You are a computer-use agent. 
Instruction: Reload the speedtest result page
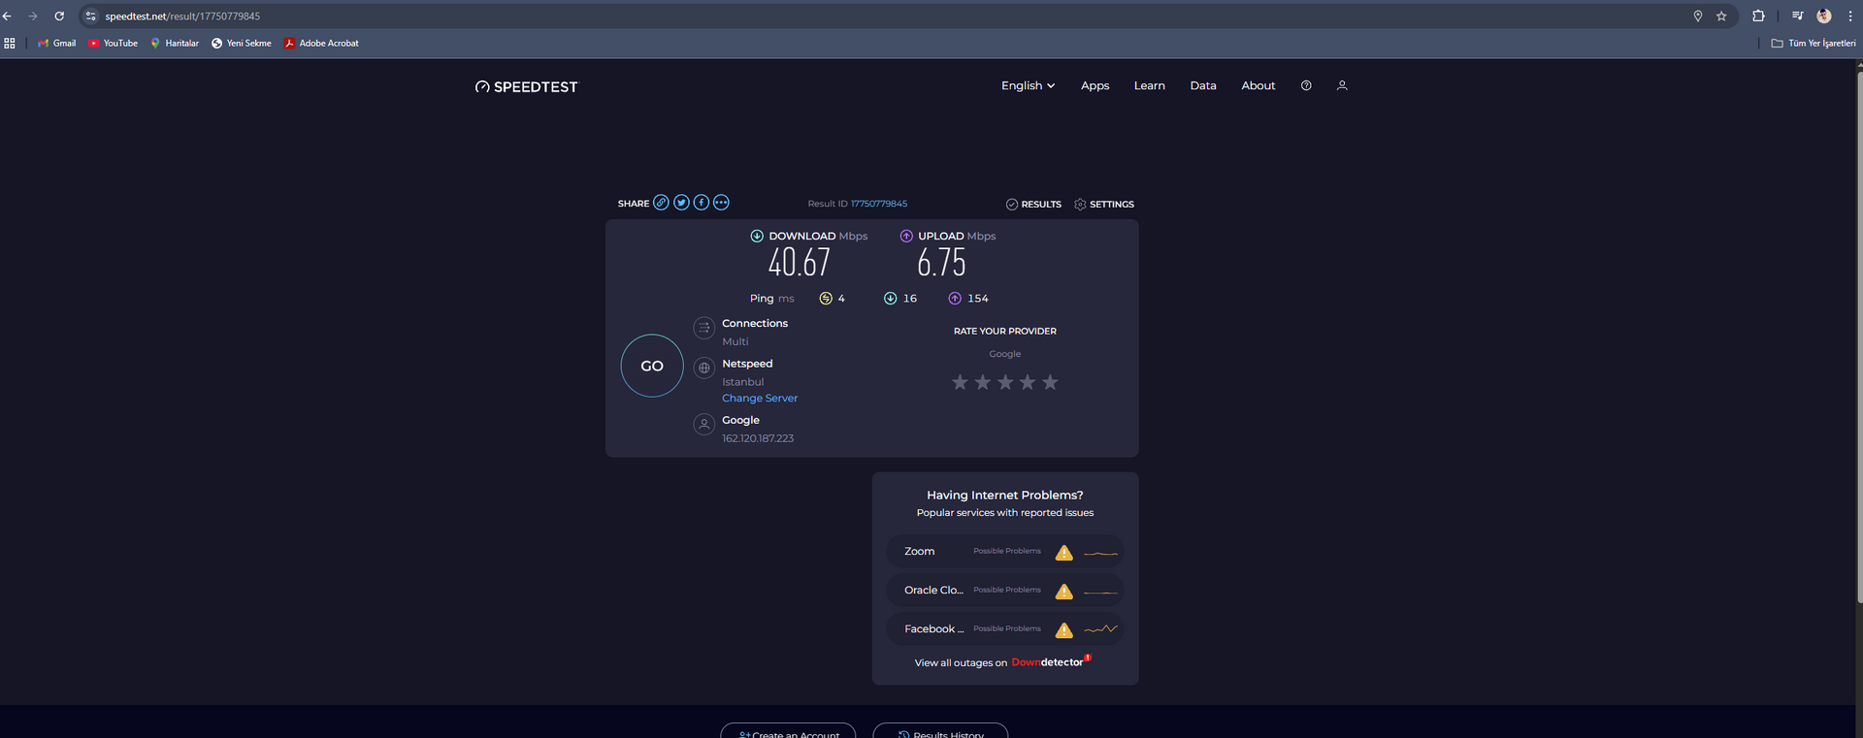click(x=59, y=16)
